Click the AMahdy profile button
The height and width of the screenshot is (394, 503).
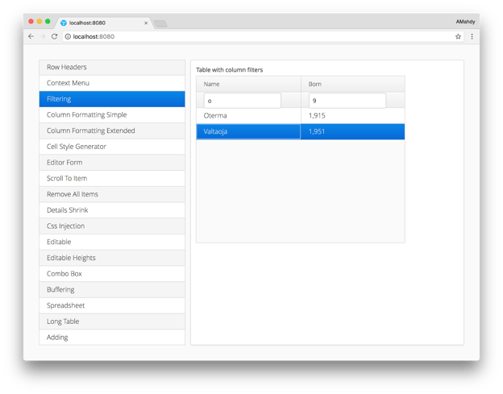point(465,22)
